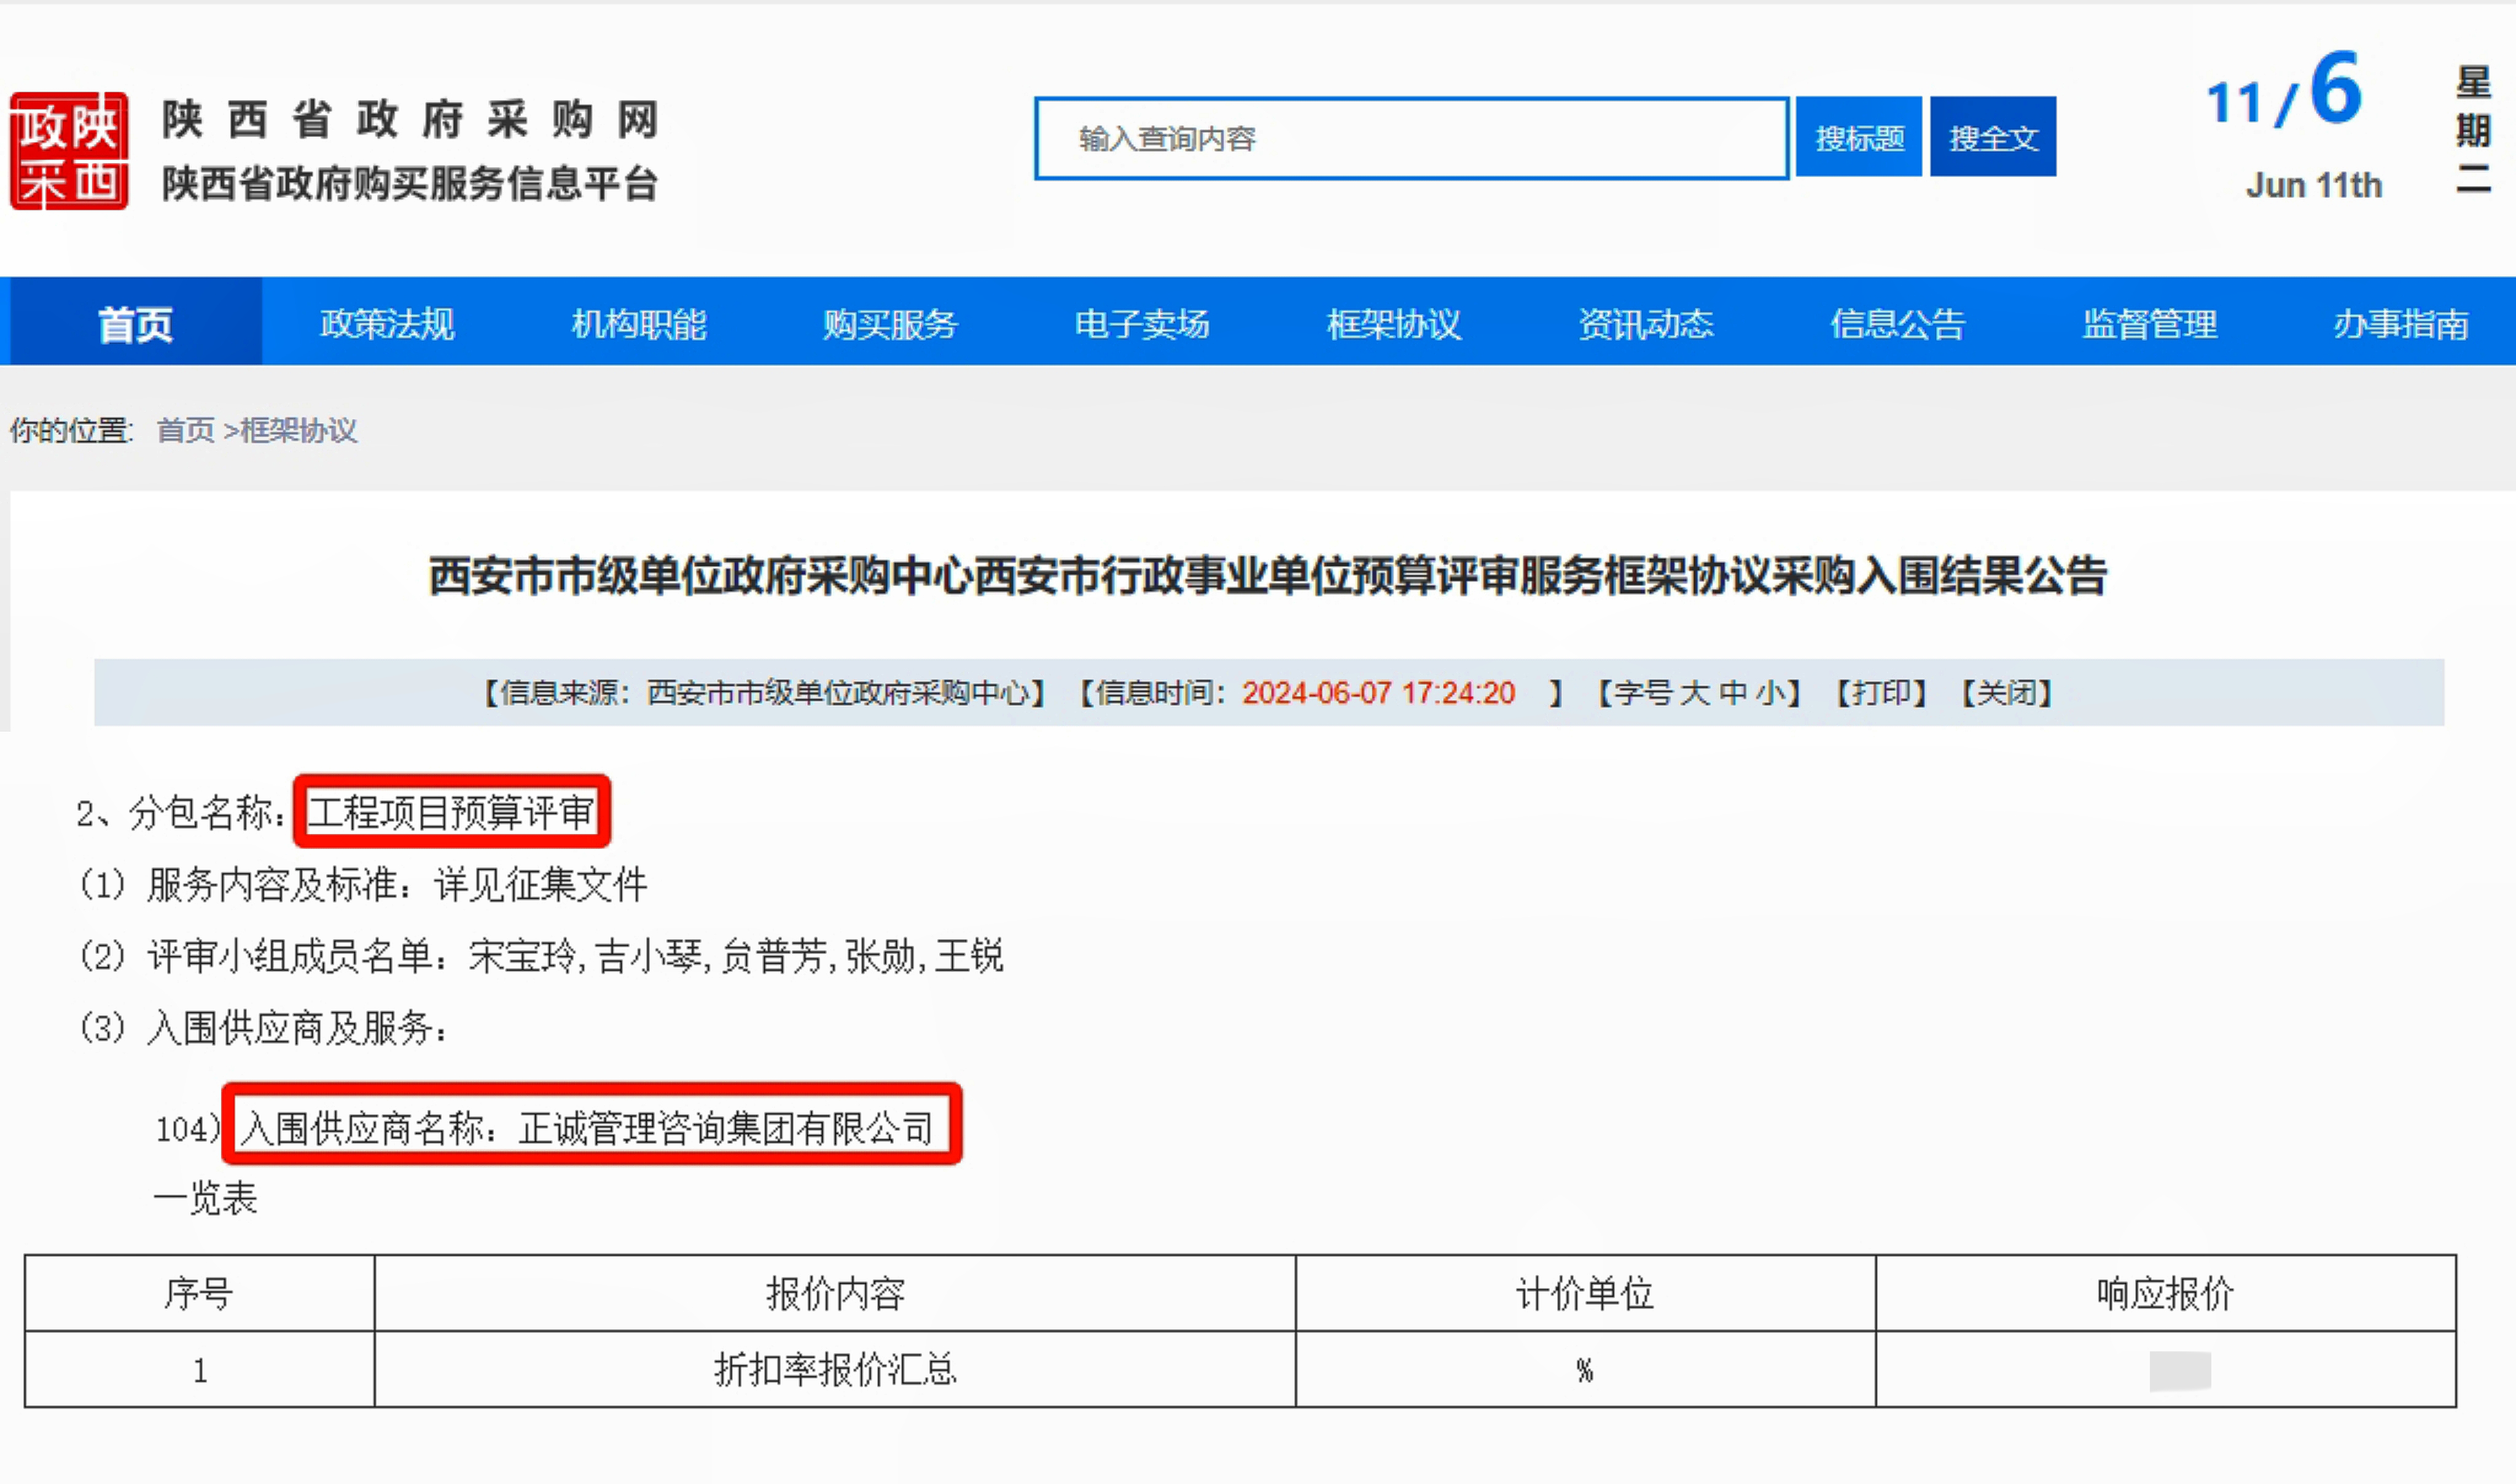Open the 政策法规 navigation menu

pos(387,322)
